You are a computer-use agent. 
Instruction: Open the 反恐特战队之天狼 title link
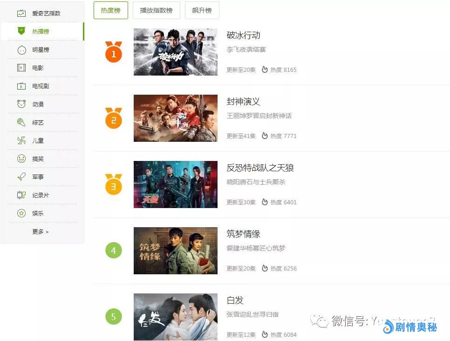coord(260,168)
